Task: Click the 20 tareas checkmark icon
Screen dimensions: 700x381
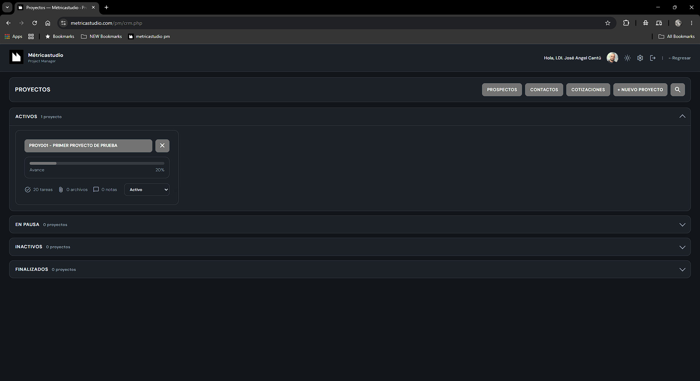Action: [28, 190]
